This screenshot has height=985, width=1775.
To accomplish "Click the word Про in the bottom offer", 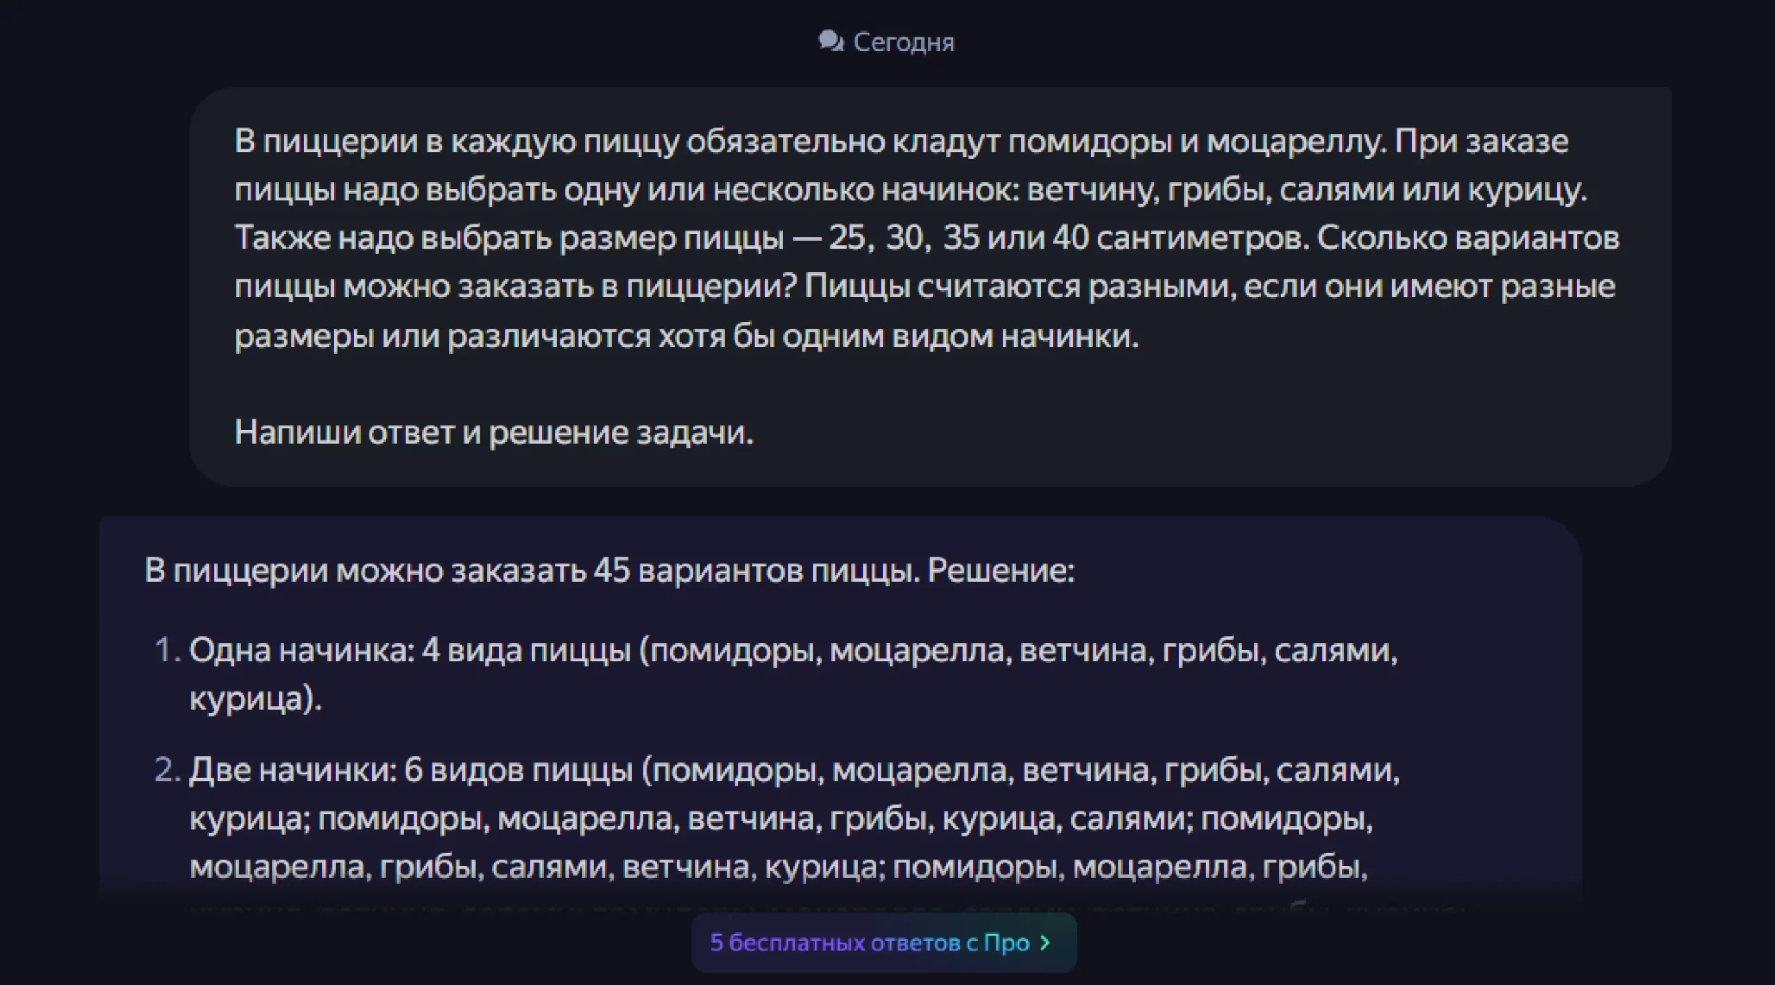I will (x=1006, y=943).
